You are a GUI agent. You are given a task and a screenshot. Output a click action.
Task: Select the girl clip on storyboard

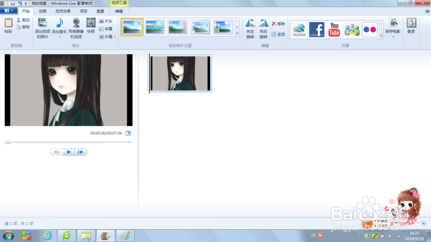(x=181, y=73)
